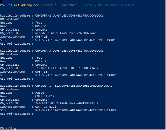Click the first PS C:\> prompt
The width and height of the screenshot is (166, 130).
click(x=6, y=5)
